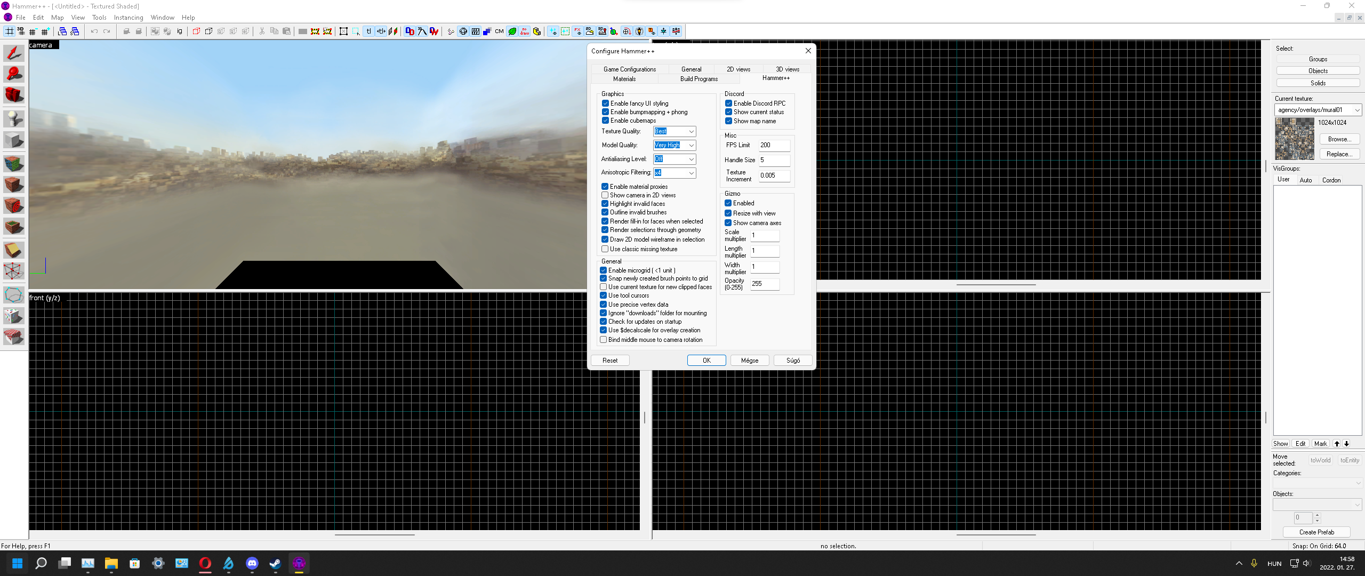The height and width of the screenshot is (576, 1365).
Task: Switch to the Build Programs tab
Action: tap(699, 78)
